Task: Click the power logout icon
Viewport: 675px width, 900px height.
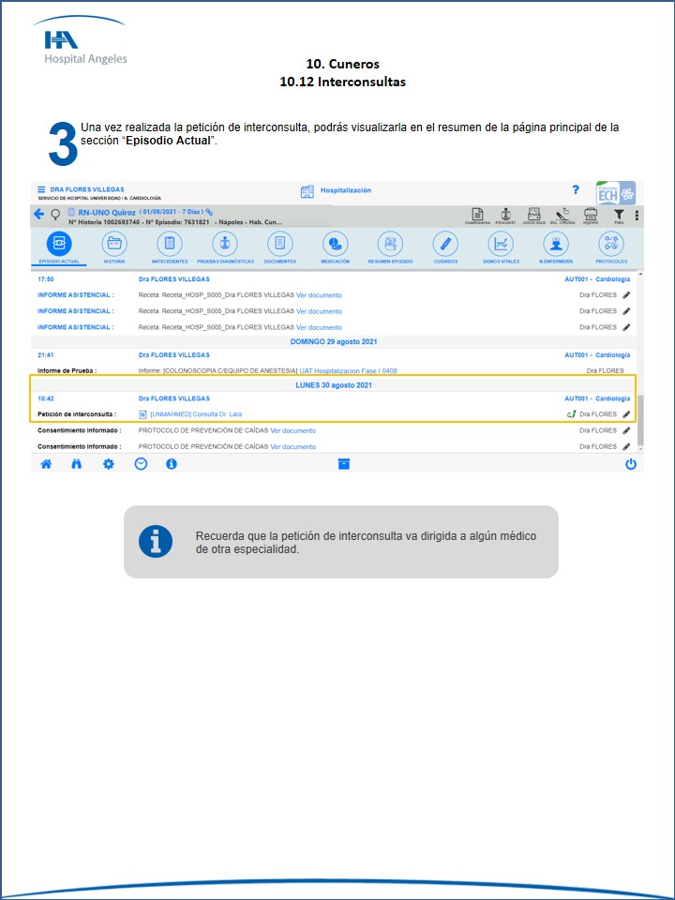Action: 631,464
